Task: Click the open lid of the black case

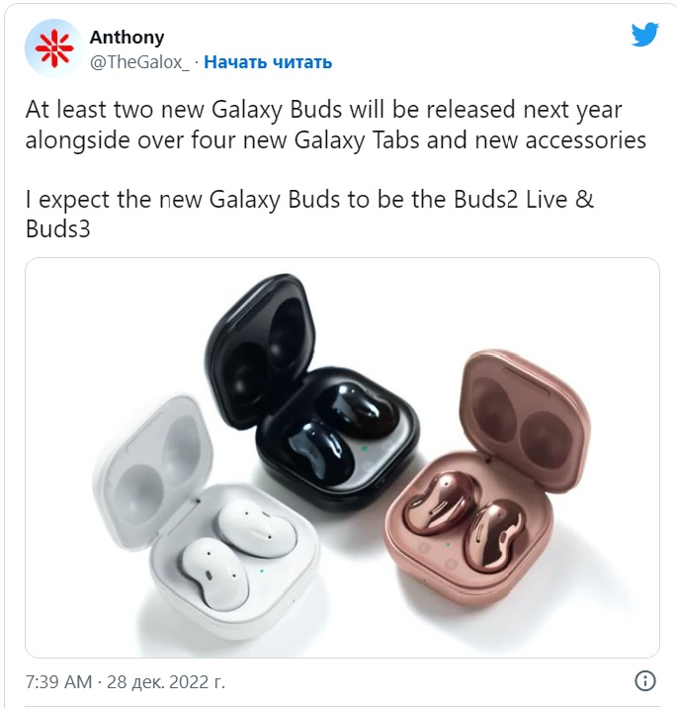Action: [x=261, y=349]
